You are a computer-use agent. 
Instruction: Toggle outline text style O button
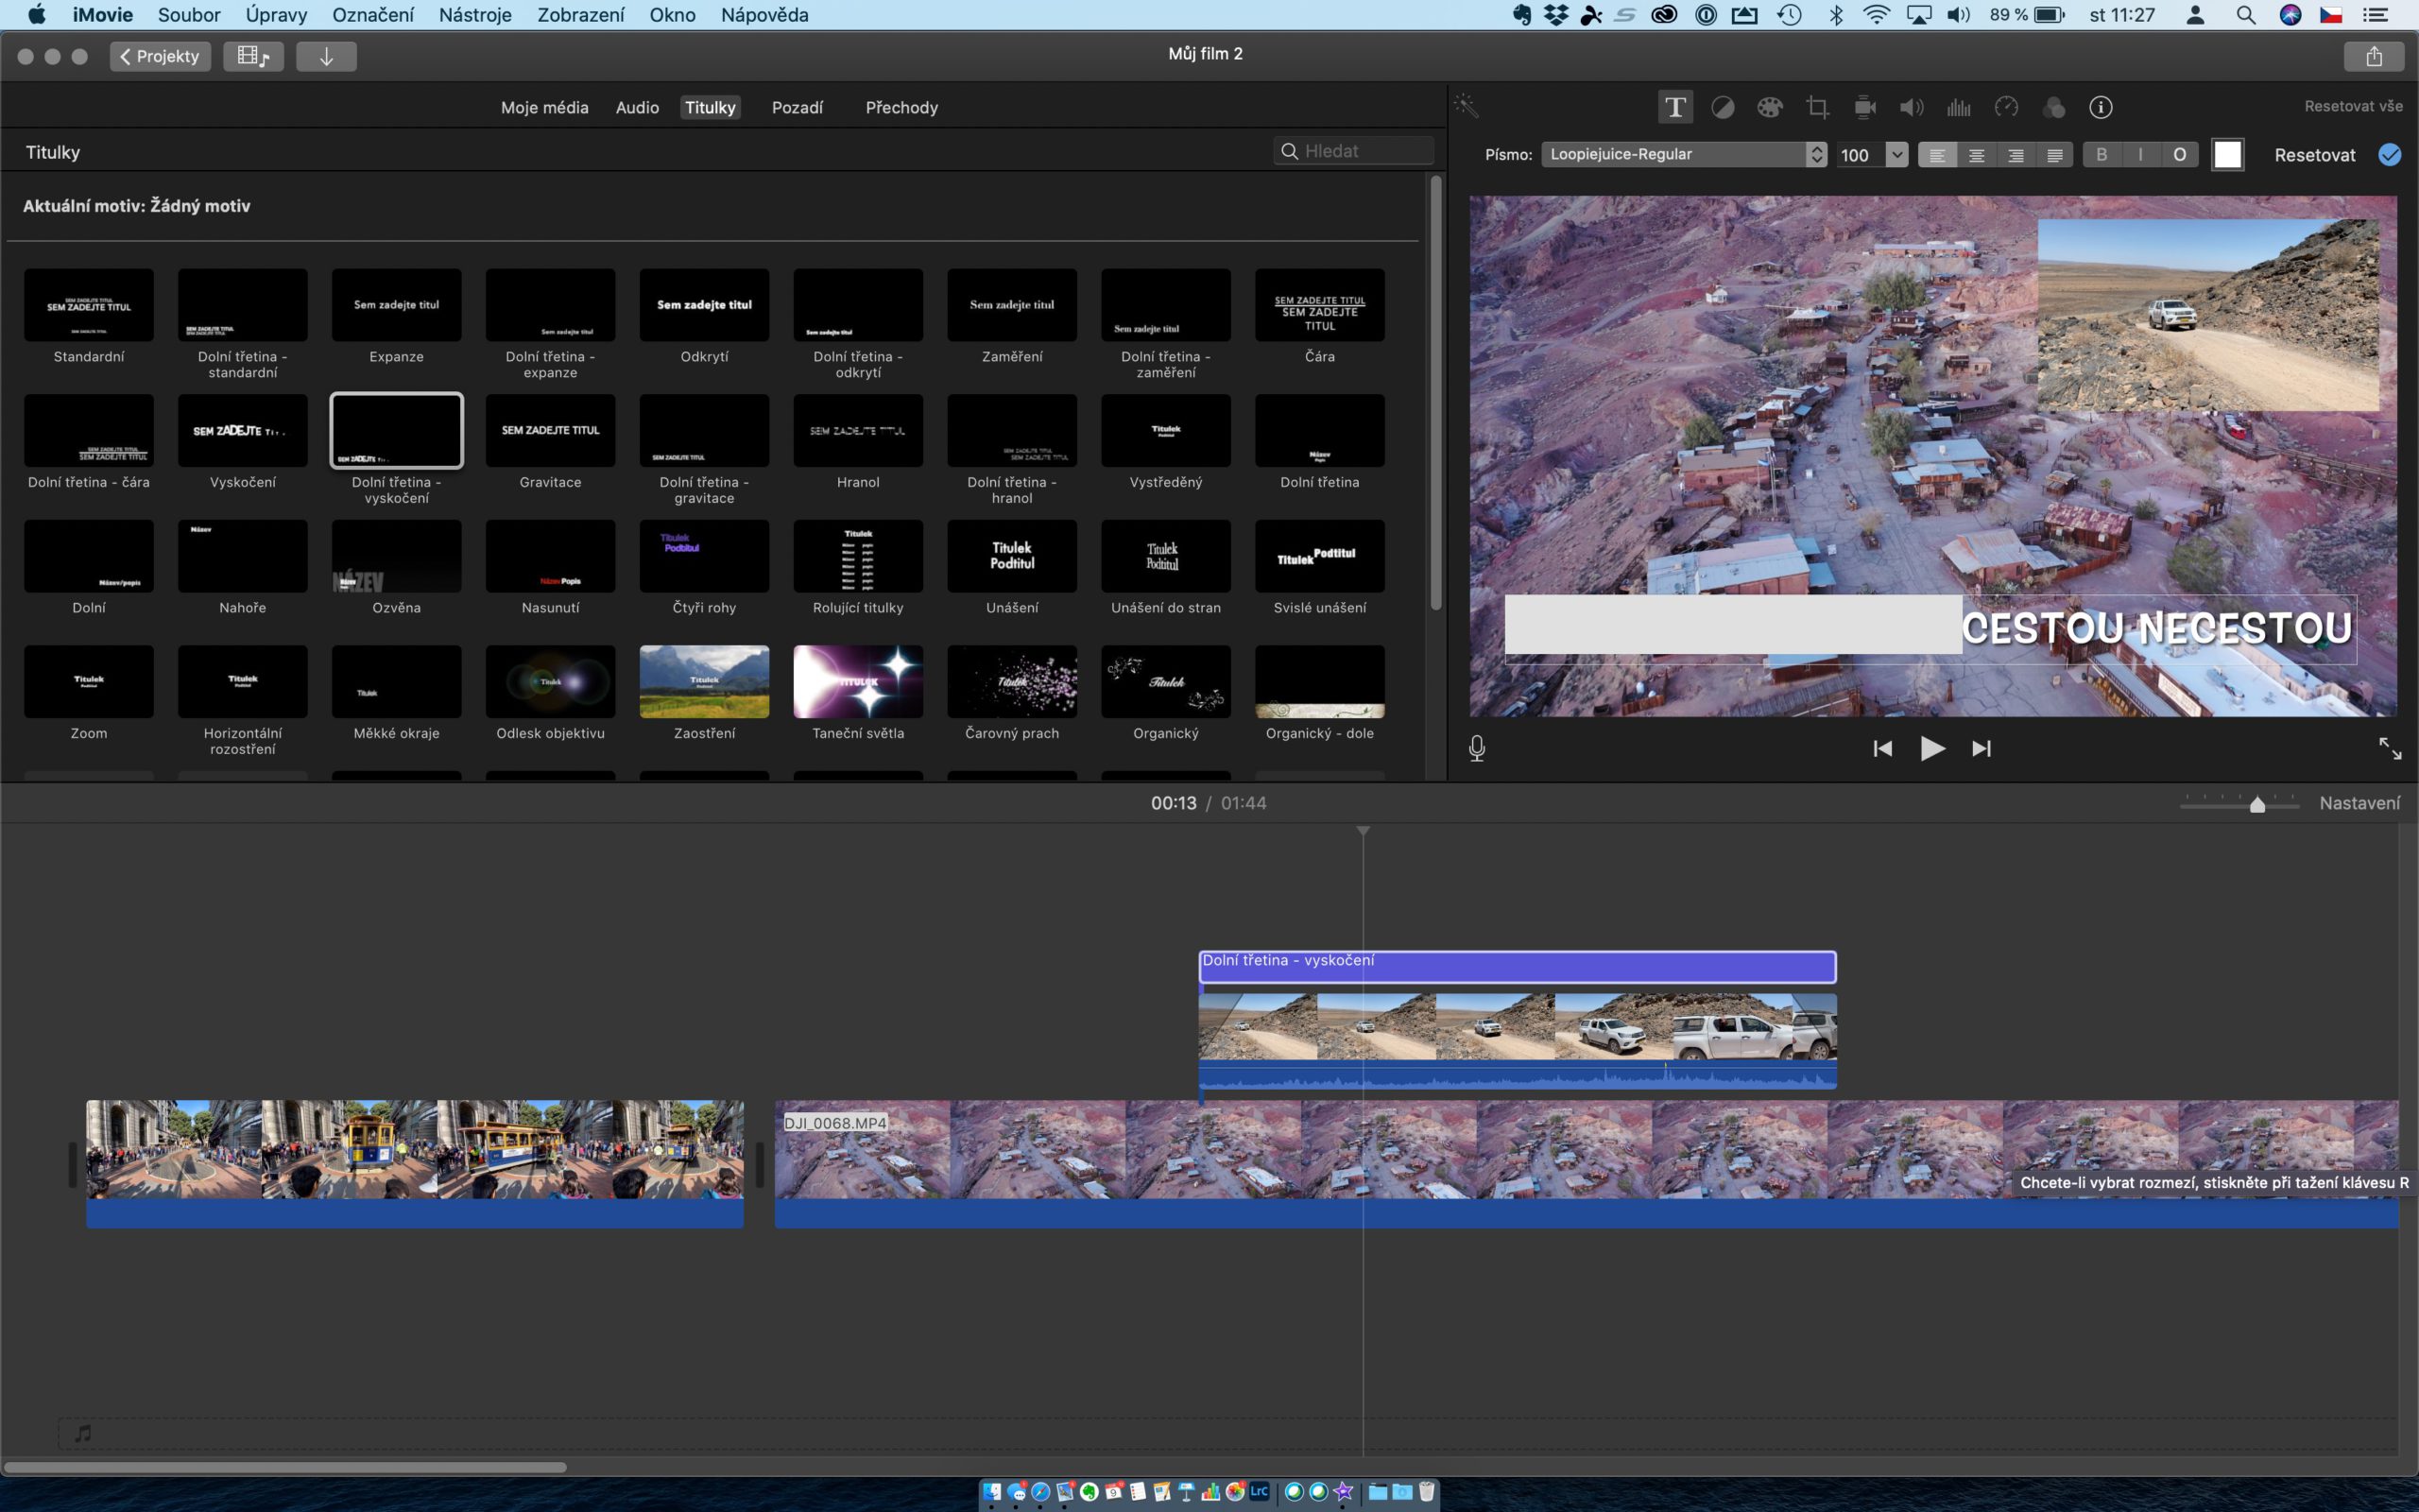pos(2179,155)
